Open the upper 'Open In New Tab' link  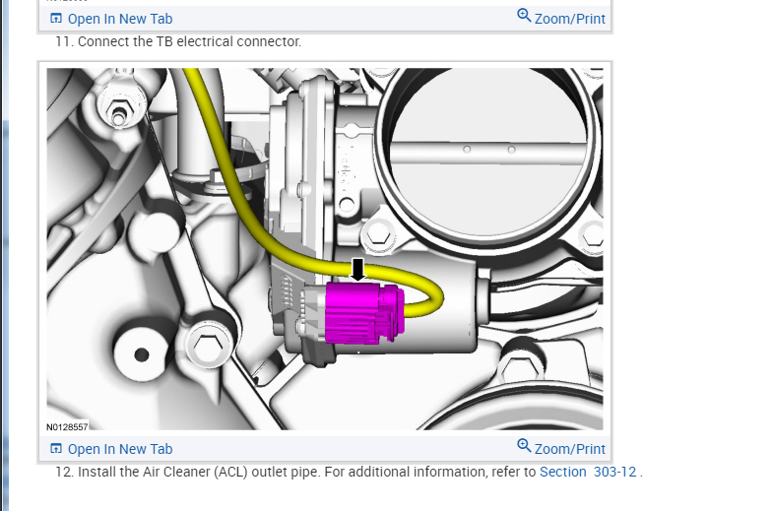click(120, 19)
